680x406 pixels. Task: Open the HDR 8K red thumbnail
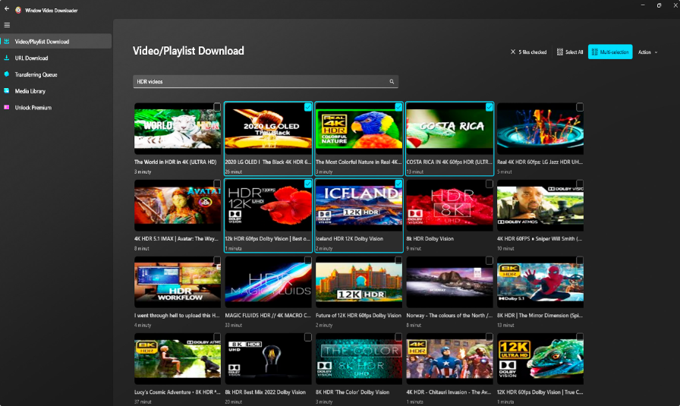pyautogui.click(x=449, y=206)
